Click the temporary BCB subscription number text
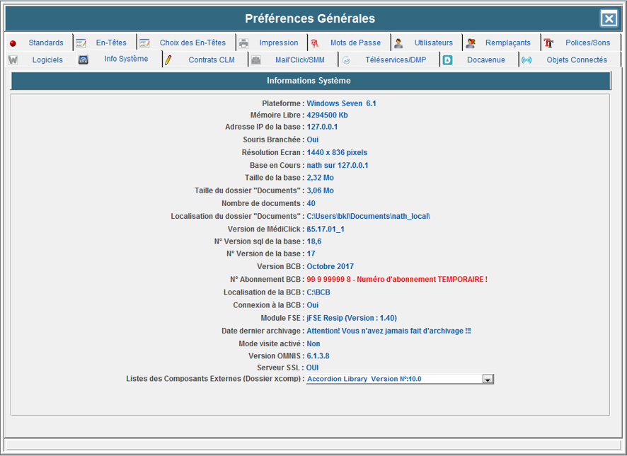The height and width of the screenshot is (456, 627). click(396, 280)
